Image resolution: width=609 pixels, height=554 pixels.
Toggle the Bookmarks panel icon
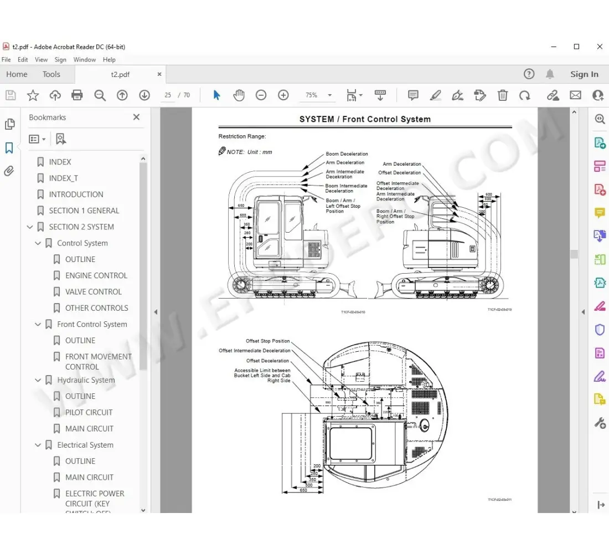point(9,148)
